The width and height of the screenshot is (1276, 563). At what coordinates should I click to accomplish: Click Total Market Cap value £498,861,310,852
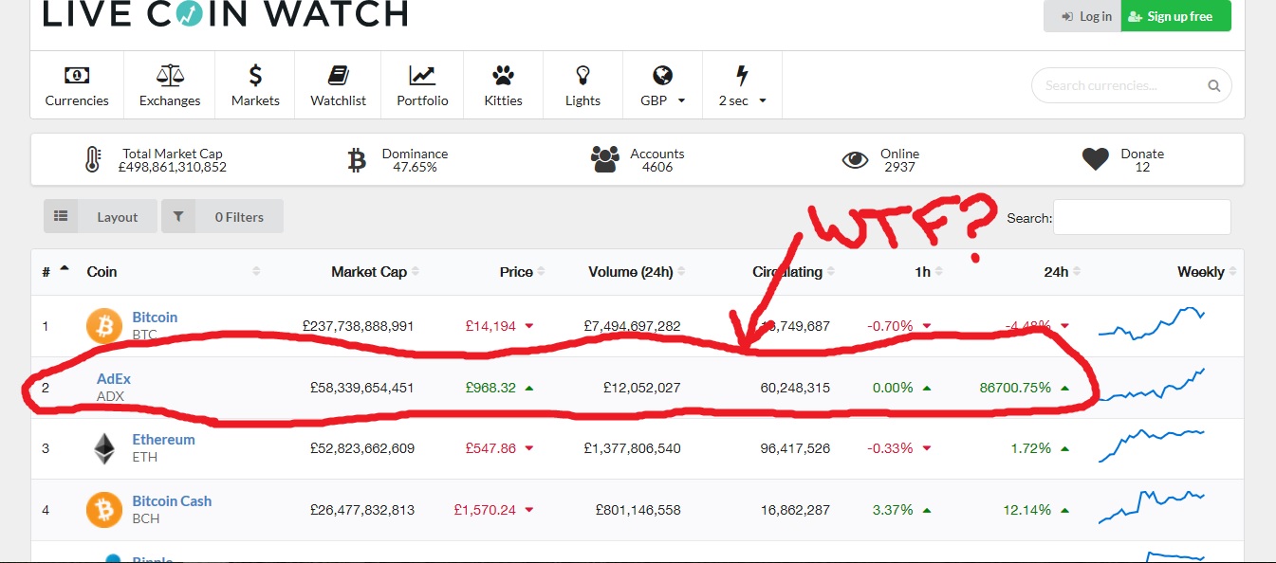[173, 167]
